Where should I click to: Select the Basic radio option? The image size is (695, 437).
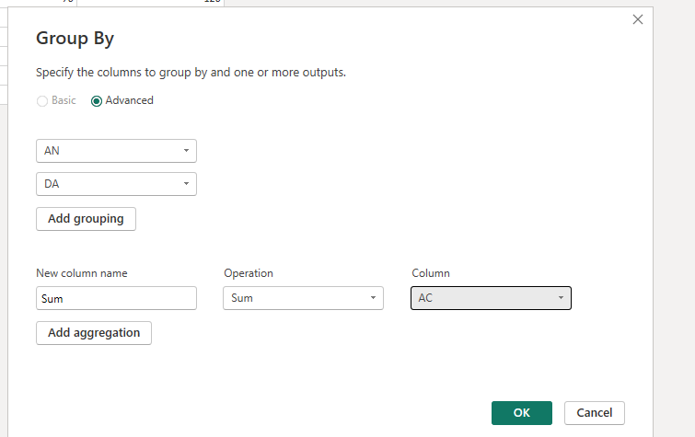pyautogui.click(x=42, y=101)
